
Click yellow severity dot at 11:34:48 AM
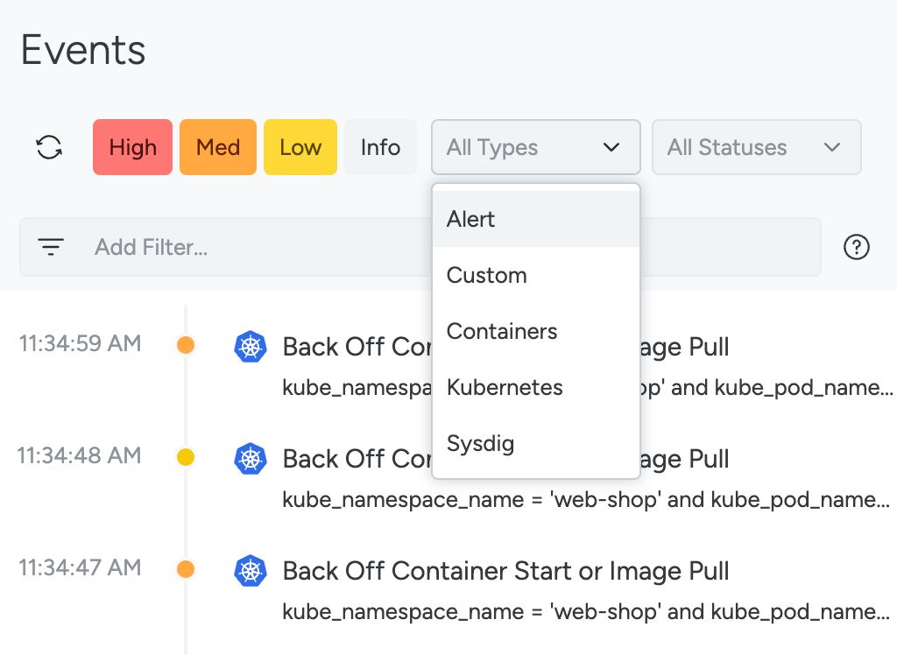[186, 457]
